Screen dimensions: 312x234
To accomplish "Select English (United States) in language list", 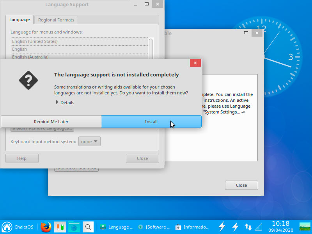I will (x=80, y=41).
